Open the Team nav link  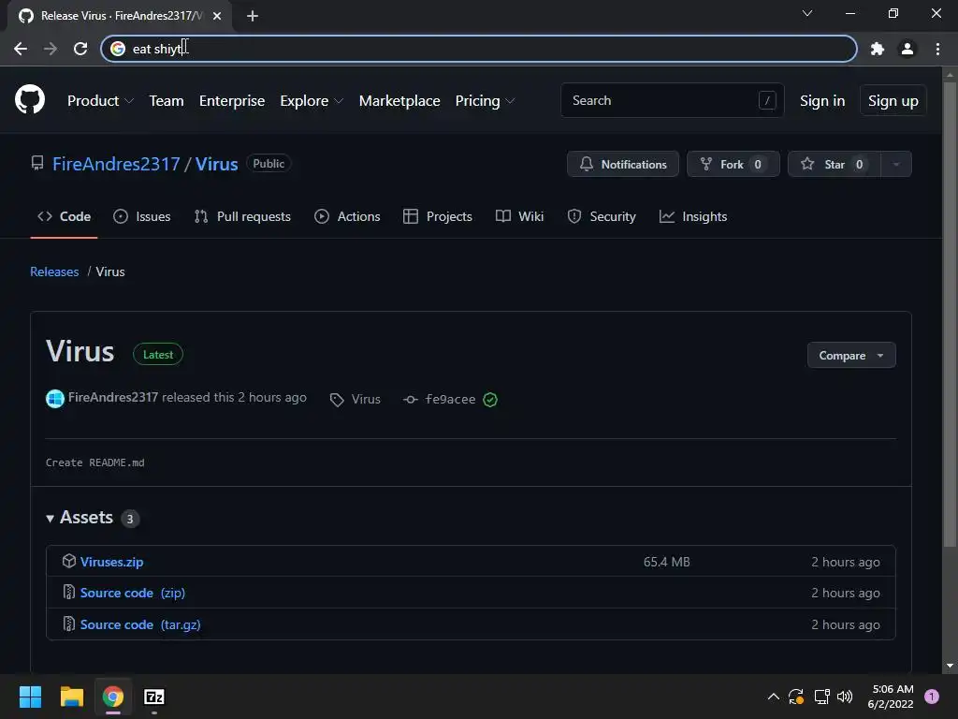pyautogui.click(x=167, y=101)
